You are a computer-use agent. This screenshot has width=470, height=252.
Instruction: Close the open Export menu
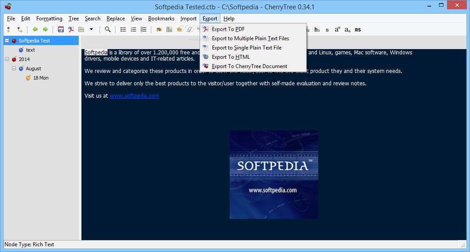click(210, 19)
